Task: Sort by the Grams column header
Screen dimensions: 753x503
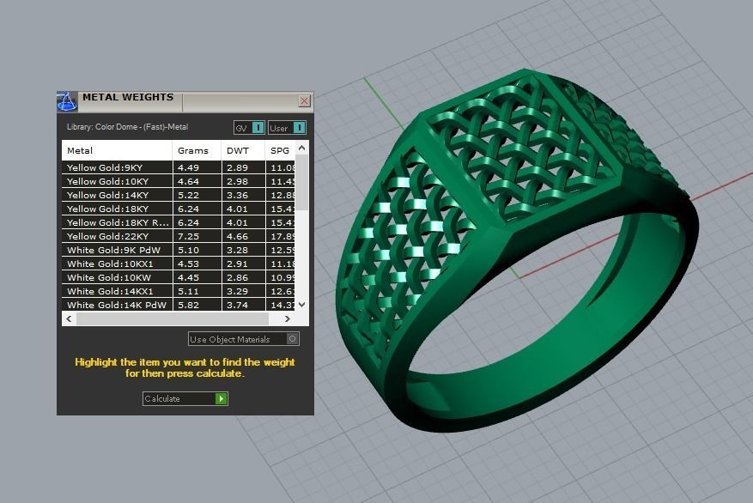Action: [197, 151]
